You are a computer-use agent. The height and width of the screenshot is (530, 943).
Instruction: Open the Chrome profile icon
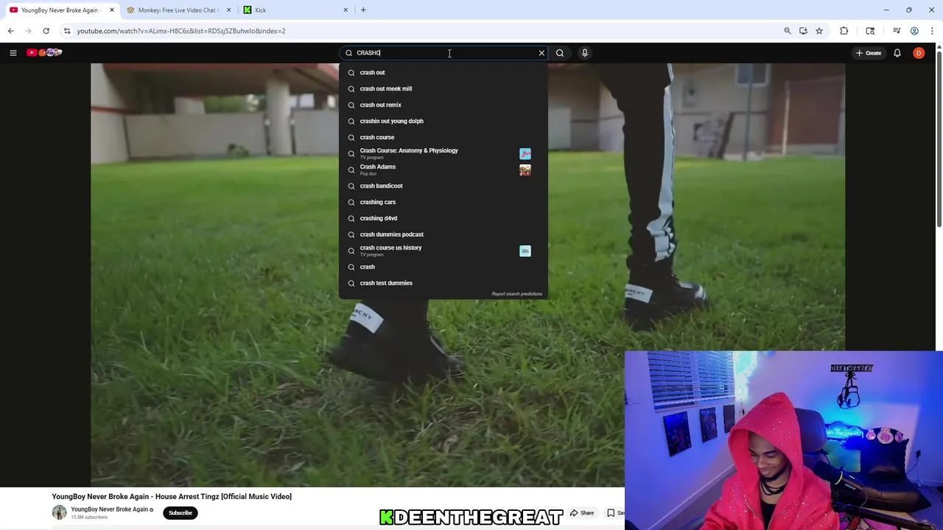click(x=914, y=31)
